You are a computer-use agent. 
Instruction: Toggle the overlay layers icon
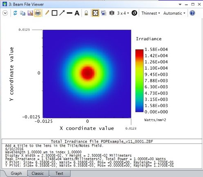(x=112, y=13)
